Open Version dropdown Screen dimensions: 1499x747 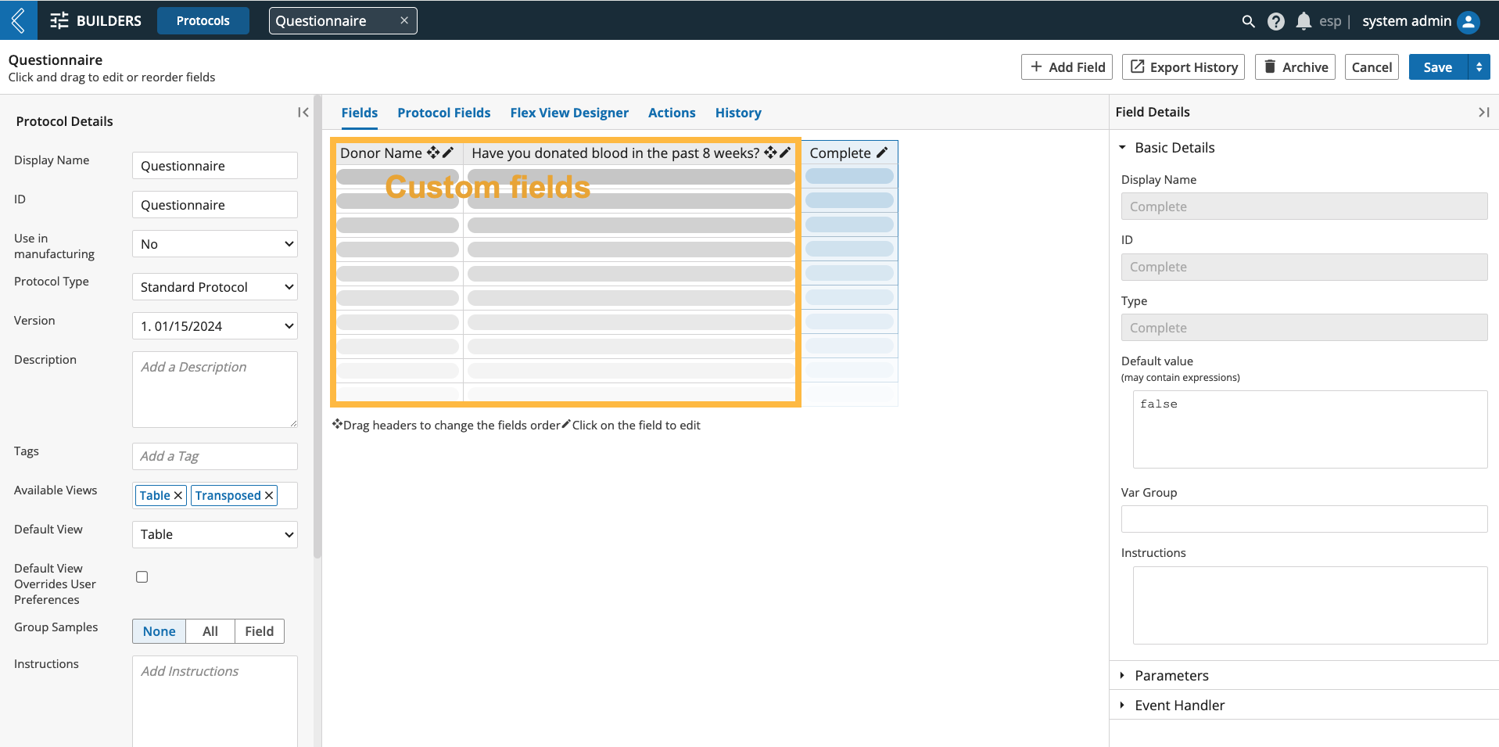coord(215,326)
